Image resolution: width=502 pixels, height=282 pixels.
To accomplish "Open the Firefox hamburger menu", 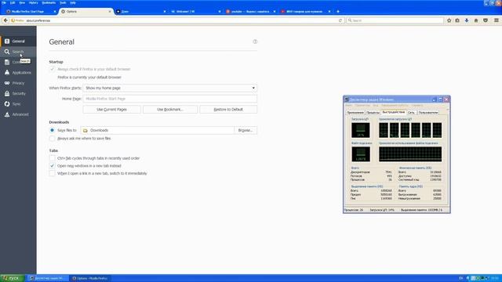I will (x=497, y=20).
